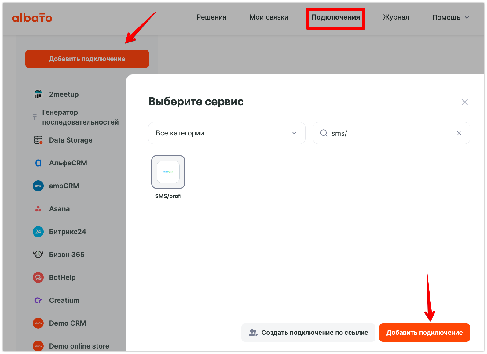Click the Creatium purple icon
Viewport: 487px width, 354px height.
[38, 300]
